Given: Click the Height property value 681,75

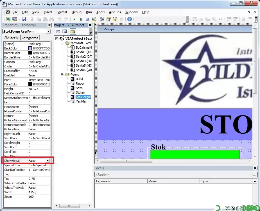Looking at the screenshot, I should click(39, 89).
